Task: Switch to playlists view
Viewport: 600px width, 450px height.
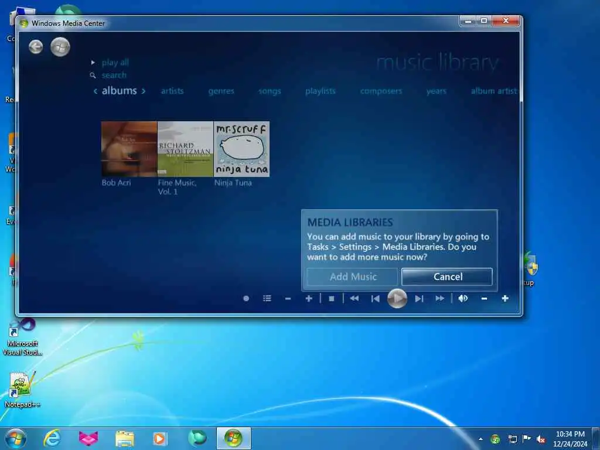Action: tap(321, 91)
